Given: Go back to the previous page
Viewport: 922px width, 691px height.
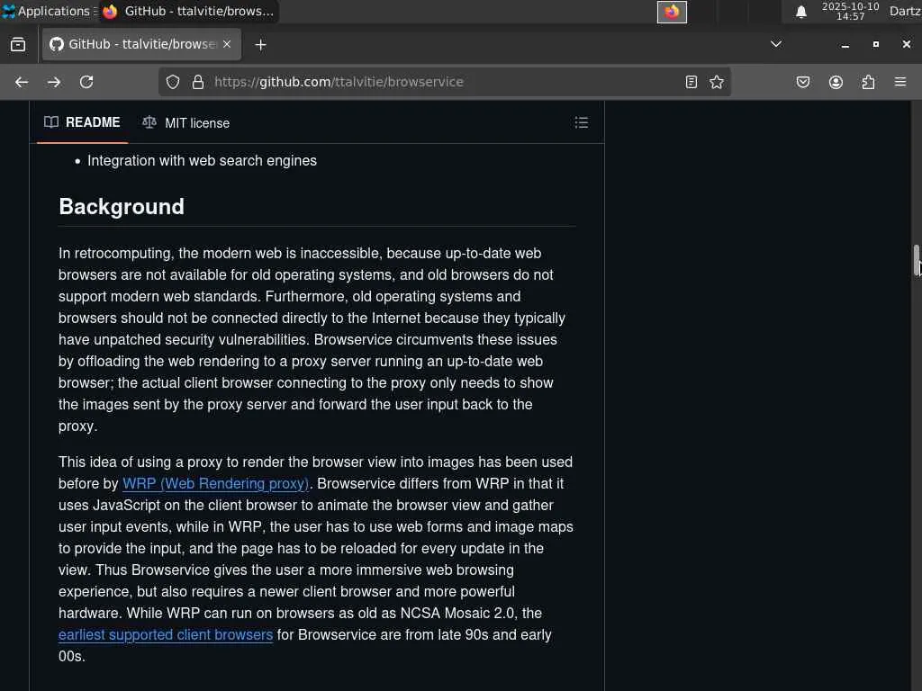Looking at the screenshot, I should click(22, 82).
